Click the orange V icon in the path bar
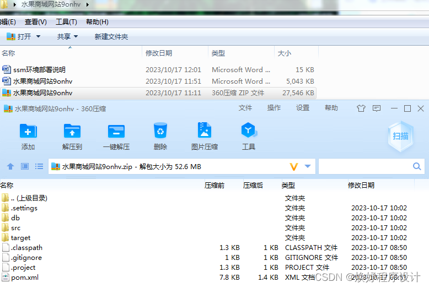The width and height of the screenshot is (429, 288). [x=293, y=166]
